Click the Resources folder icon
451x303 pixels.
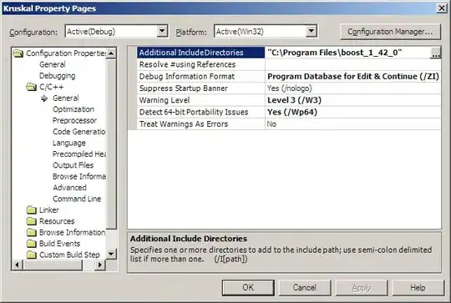(x=32, y=221)
